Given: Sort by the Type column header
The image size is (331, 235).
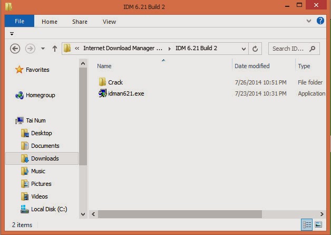Looking at the screenshot, I should tap(304, 66).
